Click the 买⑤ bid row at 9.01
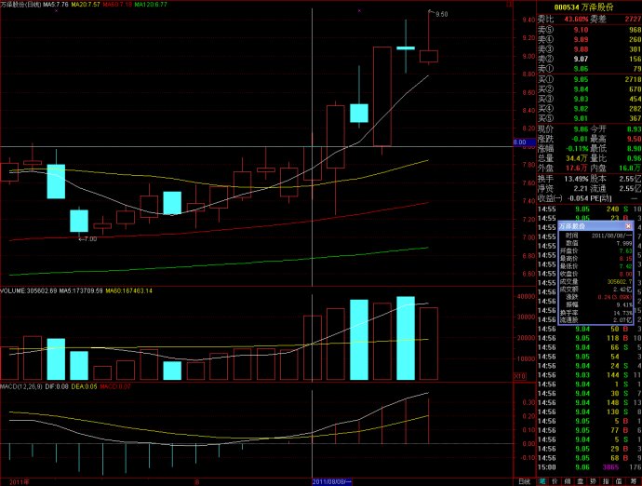The width and height of the screenshot is (642, 486). click(x=589, y=119)
